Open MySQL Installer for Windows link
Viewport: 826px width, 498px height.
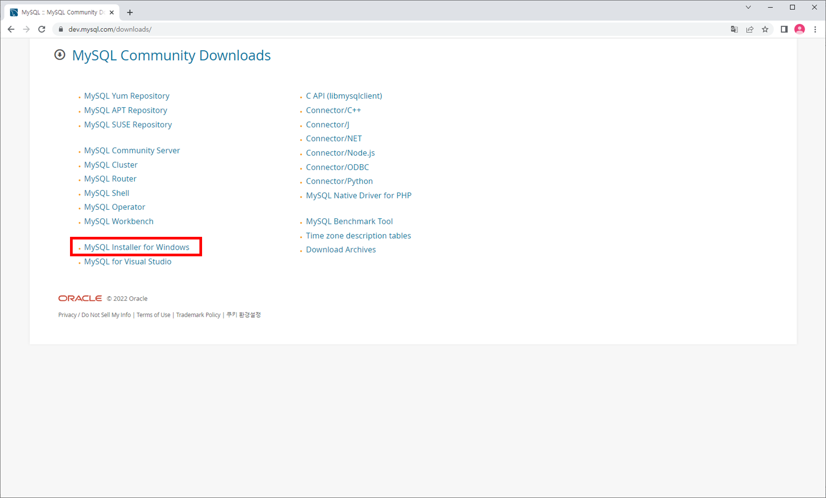click(136, 247)
